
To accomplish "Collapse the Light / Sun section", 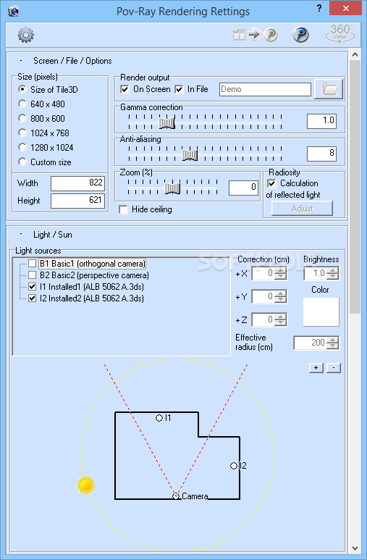I will point(21,234).
